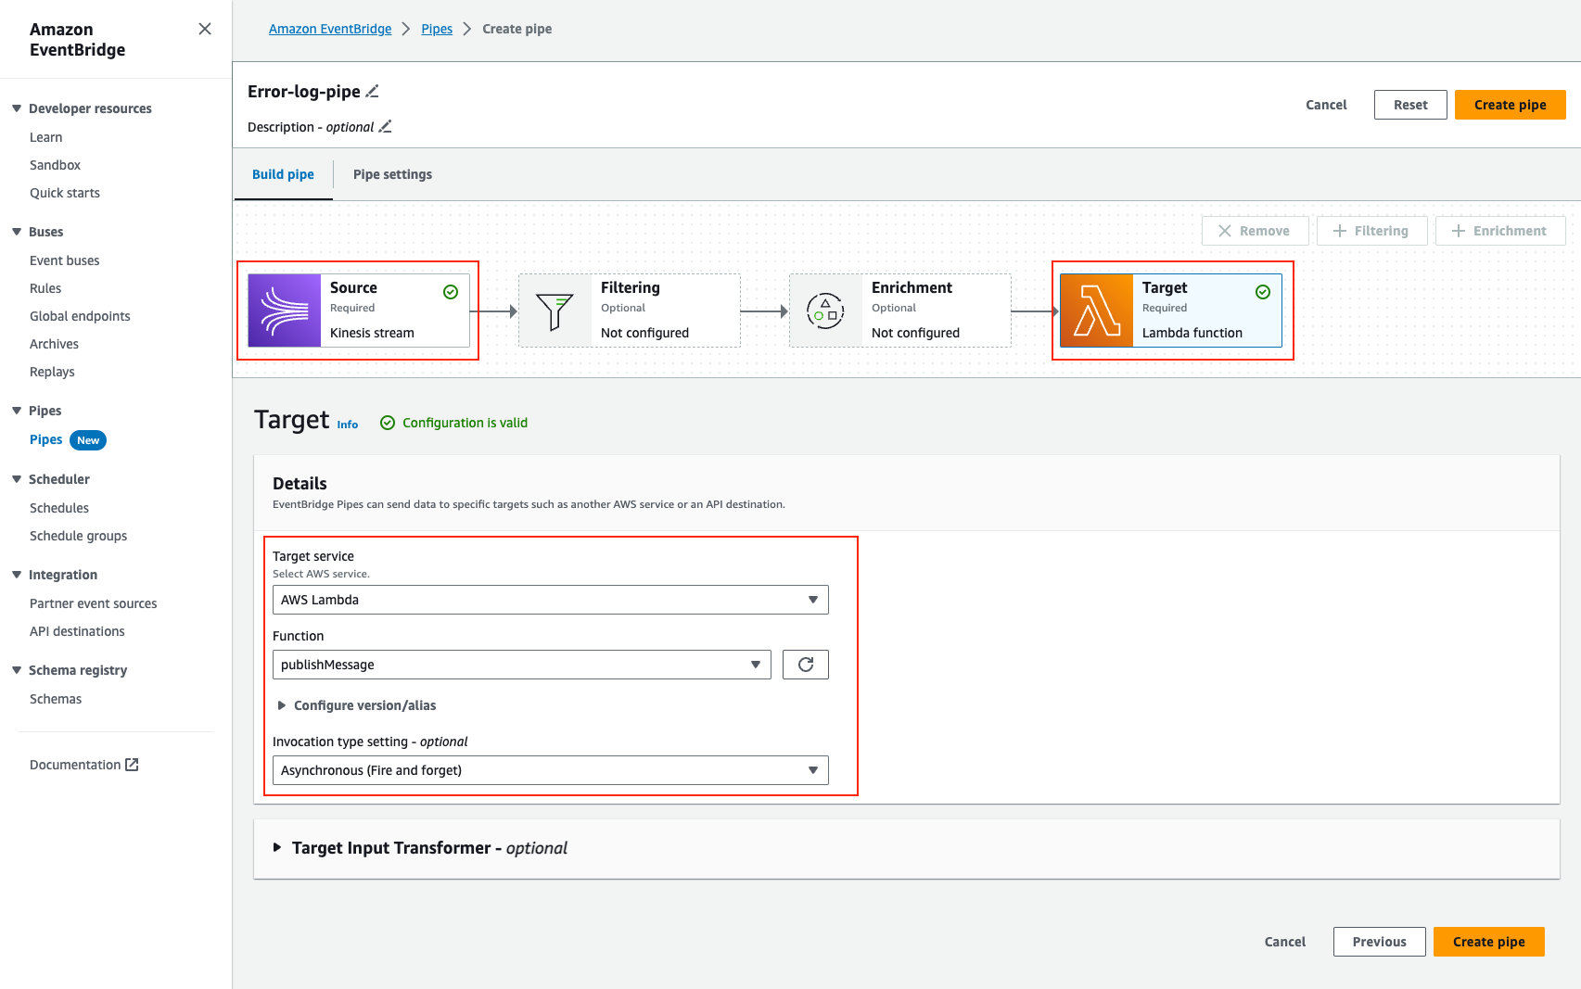
Task: Open Schedules page
Action: coord(59,508)
